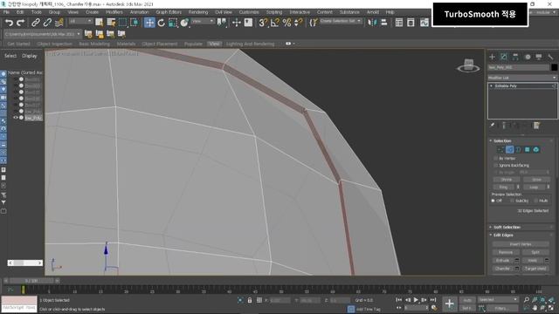Image resolution: width=559 pixels, height=314 pixels.
Task: Enable the By Vertex checkbox
Action: coord(495,158)
